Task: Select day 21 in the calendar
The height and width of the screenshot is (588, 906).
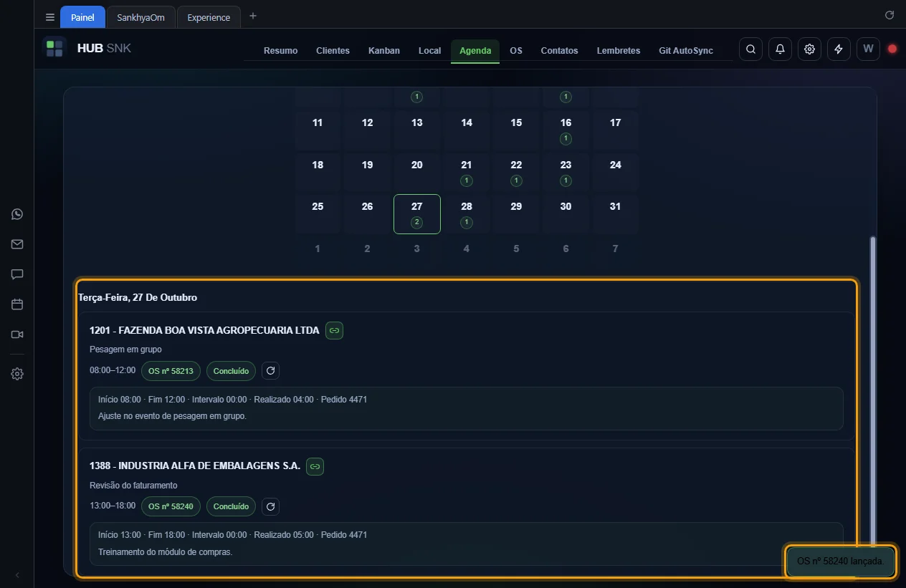Action: coord(467,172)
